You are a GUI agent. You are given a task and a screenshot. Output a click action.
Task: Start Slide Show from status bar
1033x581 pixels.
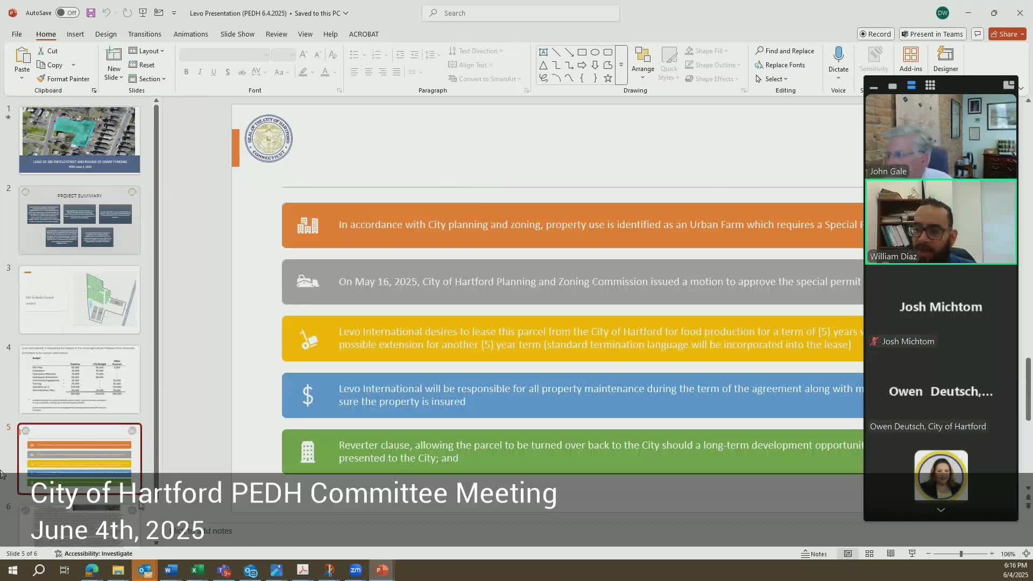[x=912, y=554]
